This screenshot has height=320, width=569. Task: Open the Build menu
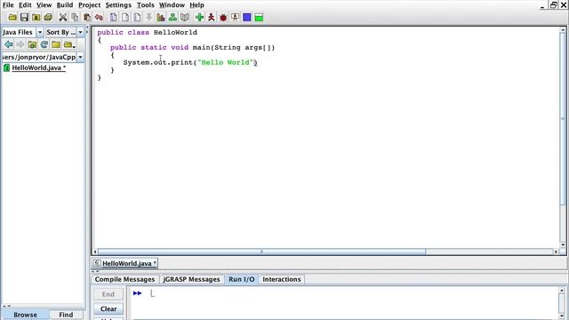[65, 5]
